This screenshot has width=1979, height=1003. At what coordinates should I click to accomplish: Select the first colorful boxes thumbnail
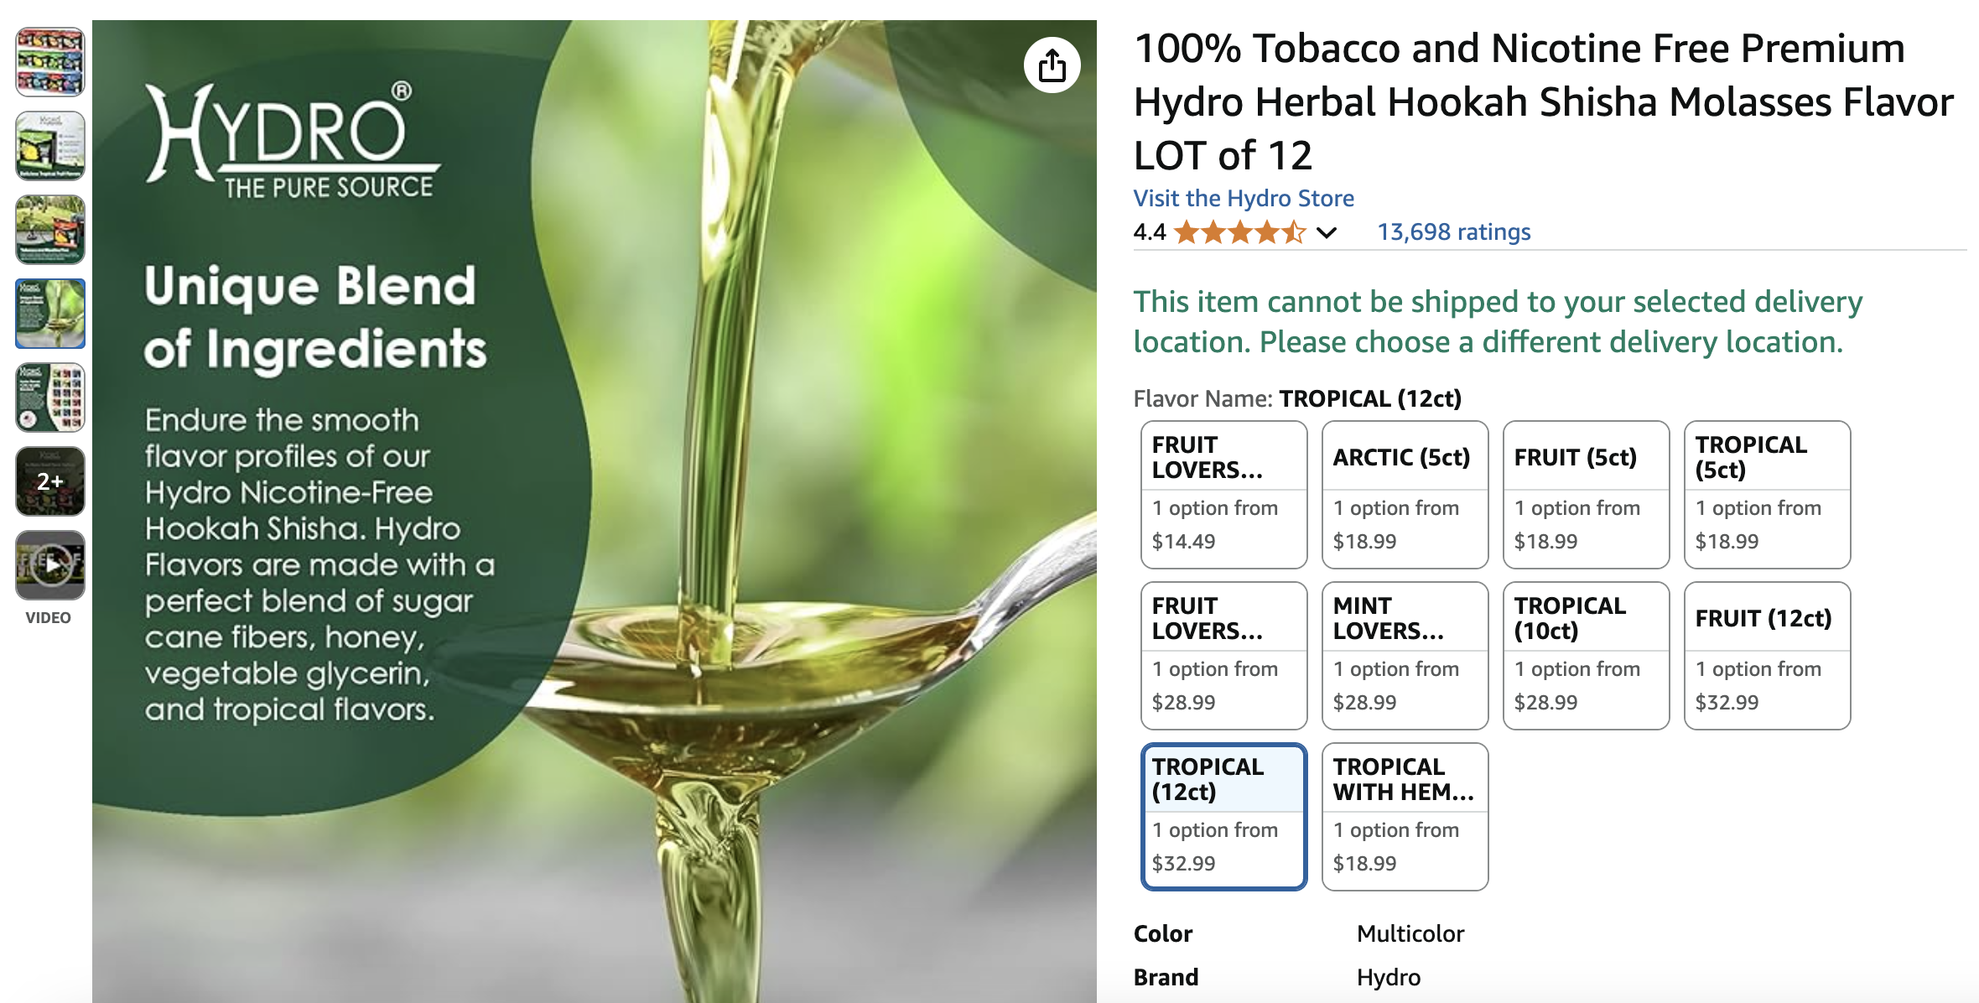click(50, 61)
